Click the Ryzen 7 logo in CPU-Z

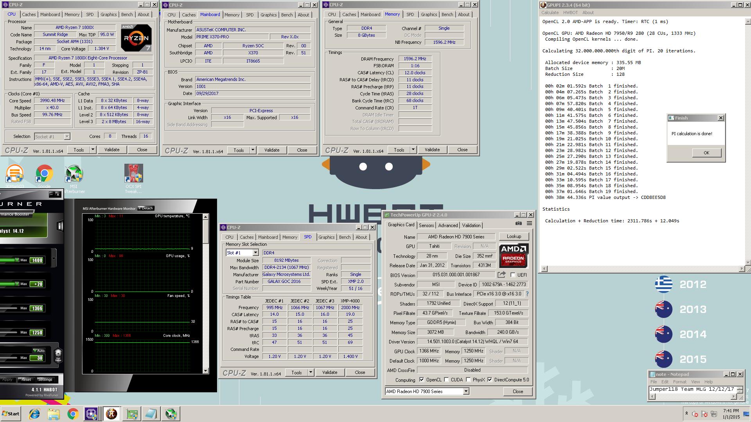(x=136, y=38)
